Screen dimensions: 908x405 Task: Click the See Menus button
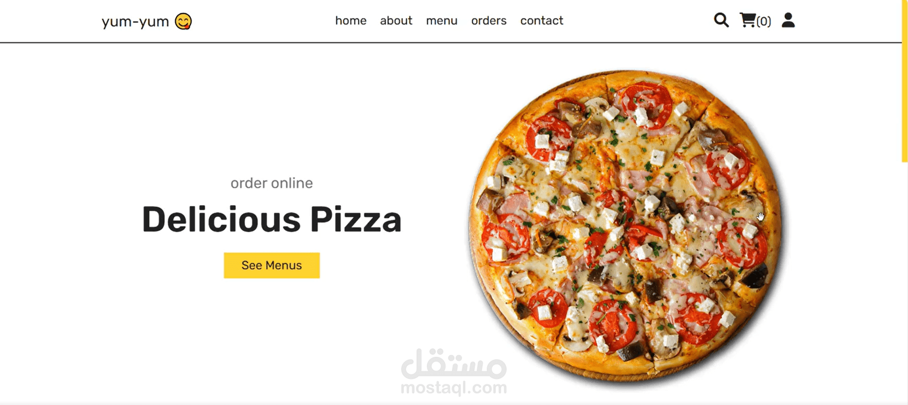272,265
